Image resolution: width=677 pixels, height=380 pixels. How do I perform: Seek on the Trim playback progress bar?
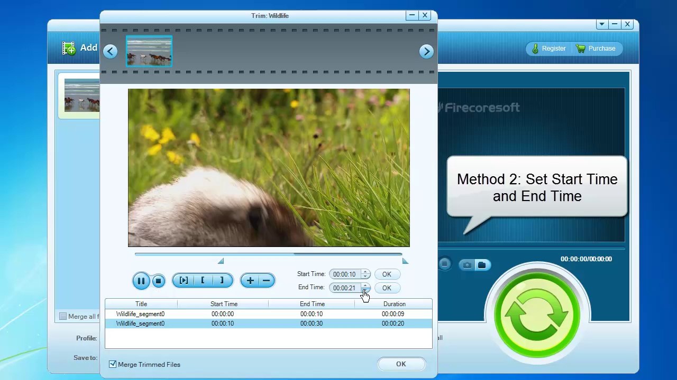[269, 254]
